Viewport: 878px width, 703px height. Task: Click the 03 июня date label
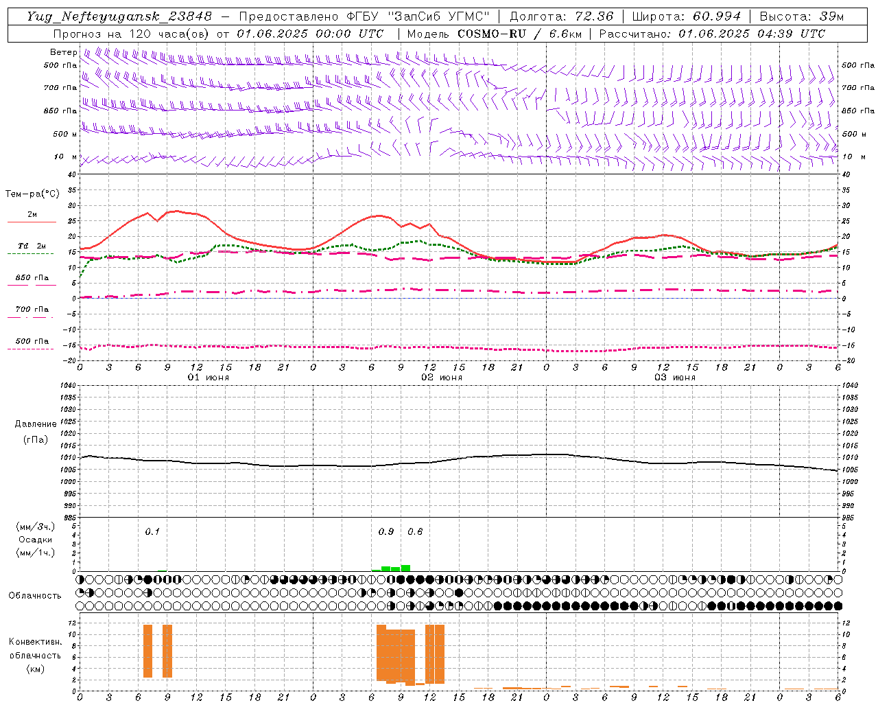[x=674, y=378]
